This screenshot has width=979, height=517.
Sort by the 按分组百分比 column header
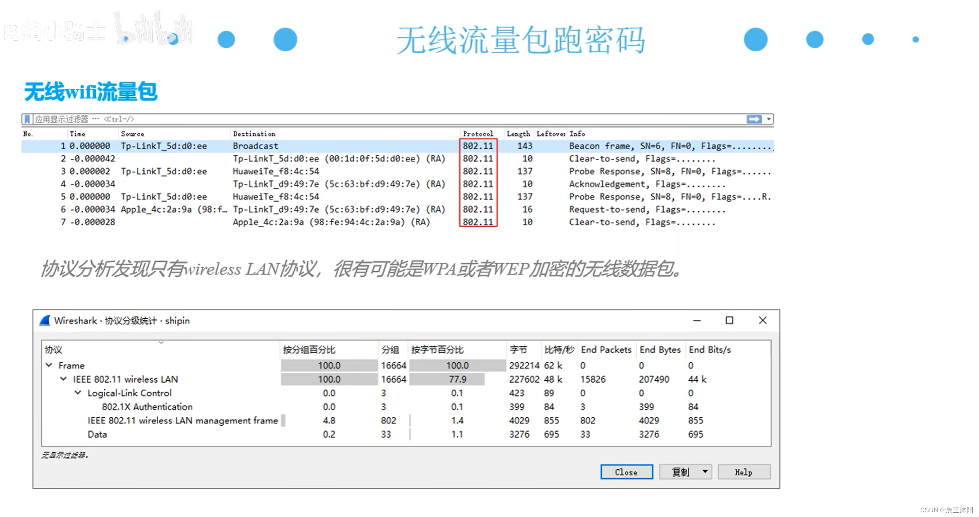tap(329, 350)
